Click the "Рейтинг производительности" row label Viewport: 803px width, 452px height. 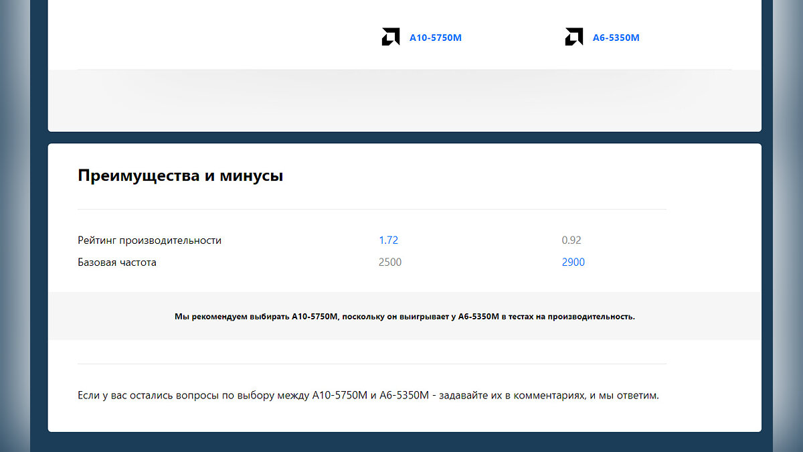pyautogui.click(x=149, y=240)
